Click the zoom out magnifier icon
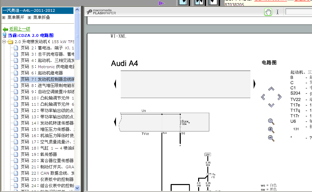312x192 pixels. point(271,138)
